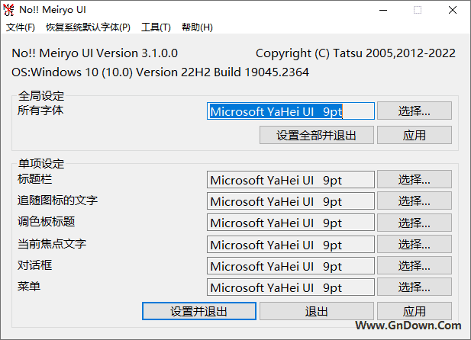
Task: Choose font via 选择... for 菜单
Action: pyautogui.click(x=415, y=287)
